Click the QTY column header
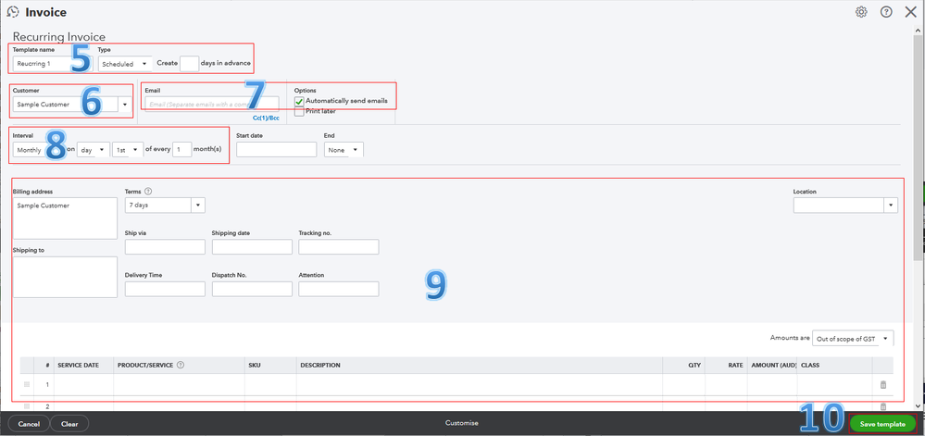Image resolution: width=925 pixels, height=436 pixels. 694,366
